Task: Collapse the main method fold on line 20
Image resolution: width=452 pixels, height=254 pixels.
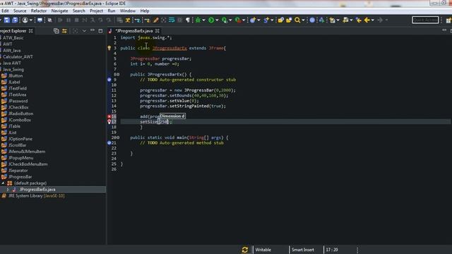Action: click(x=118, y=138)
